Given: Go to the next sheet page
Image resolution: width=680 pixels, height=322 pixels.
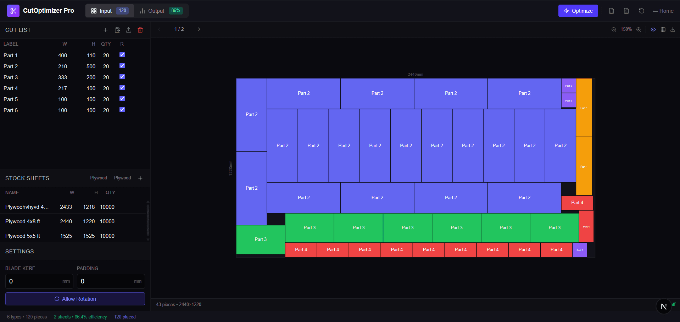Looking at the screenshot, I should [x=199, y=29].
